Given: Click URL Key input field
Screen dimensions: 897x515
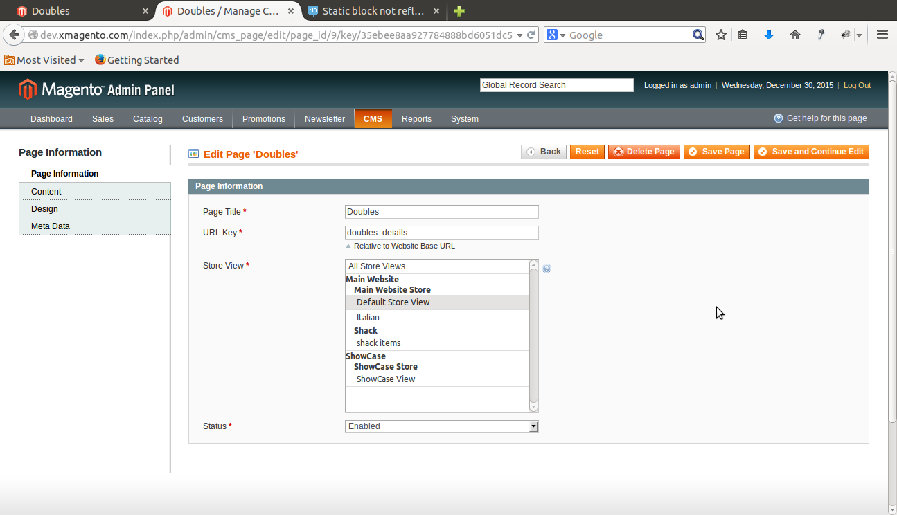Looking at the screenshot, I should click(x=441, y=233).
